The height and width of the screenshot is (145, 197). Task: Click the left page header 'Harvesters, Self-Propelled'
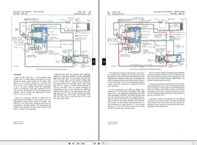point(22,12)
